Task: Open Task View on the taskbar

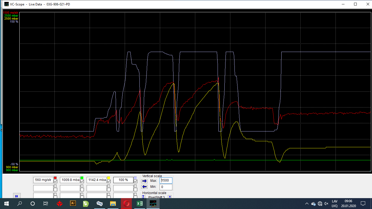Action: pos(46,204)
